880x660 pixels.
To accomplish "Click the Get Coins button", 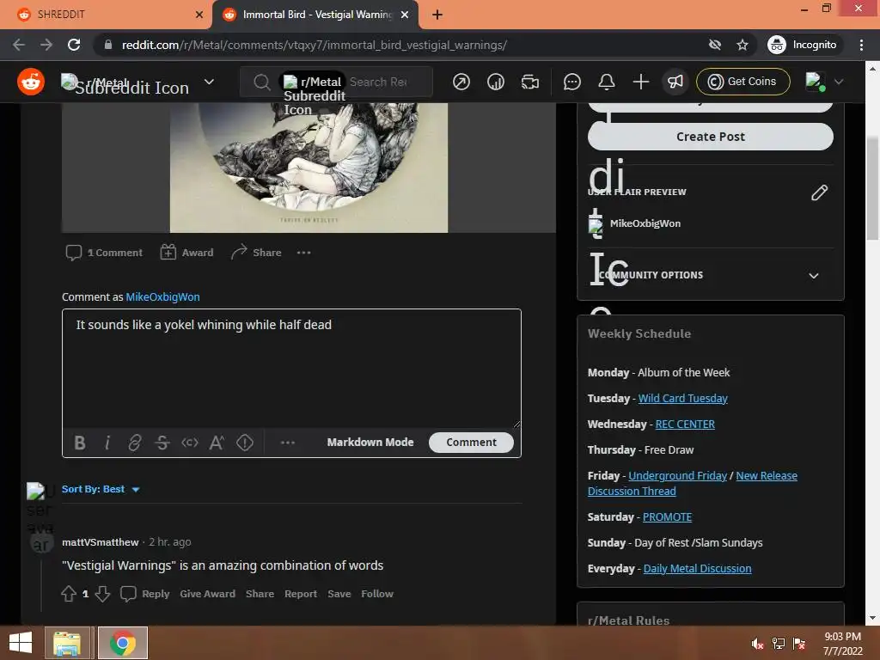I will click(743, 82).
